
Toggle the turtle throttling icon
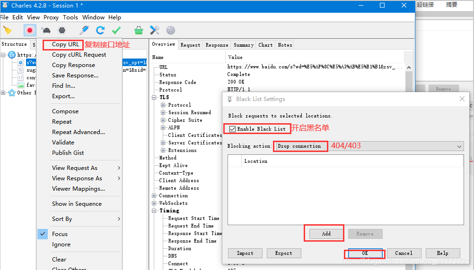[x=46, y=30]
